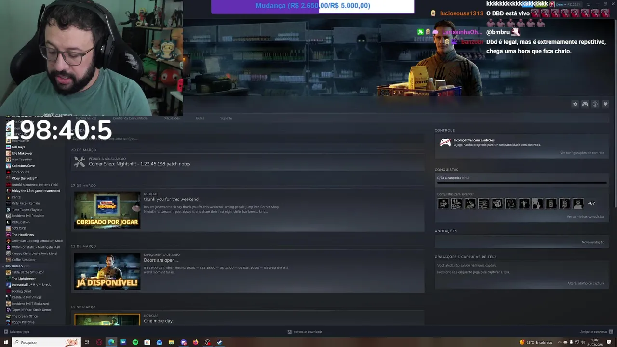
Task: Click the incompatible controller icon
Action: click(x=445, y=142)
